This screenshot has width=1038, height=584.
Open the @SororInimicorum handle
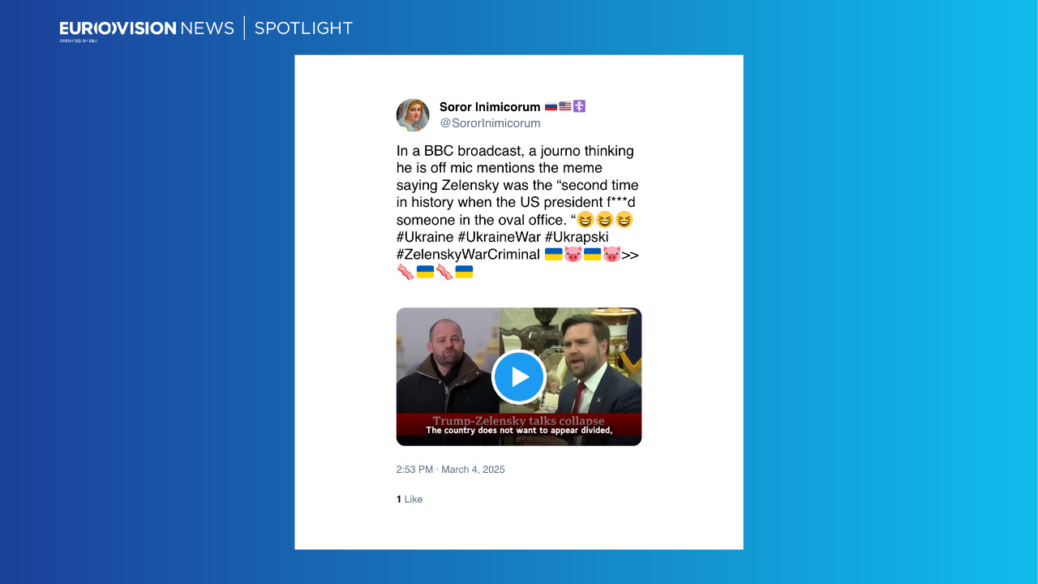[490, 123]
